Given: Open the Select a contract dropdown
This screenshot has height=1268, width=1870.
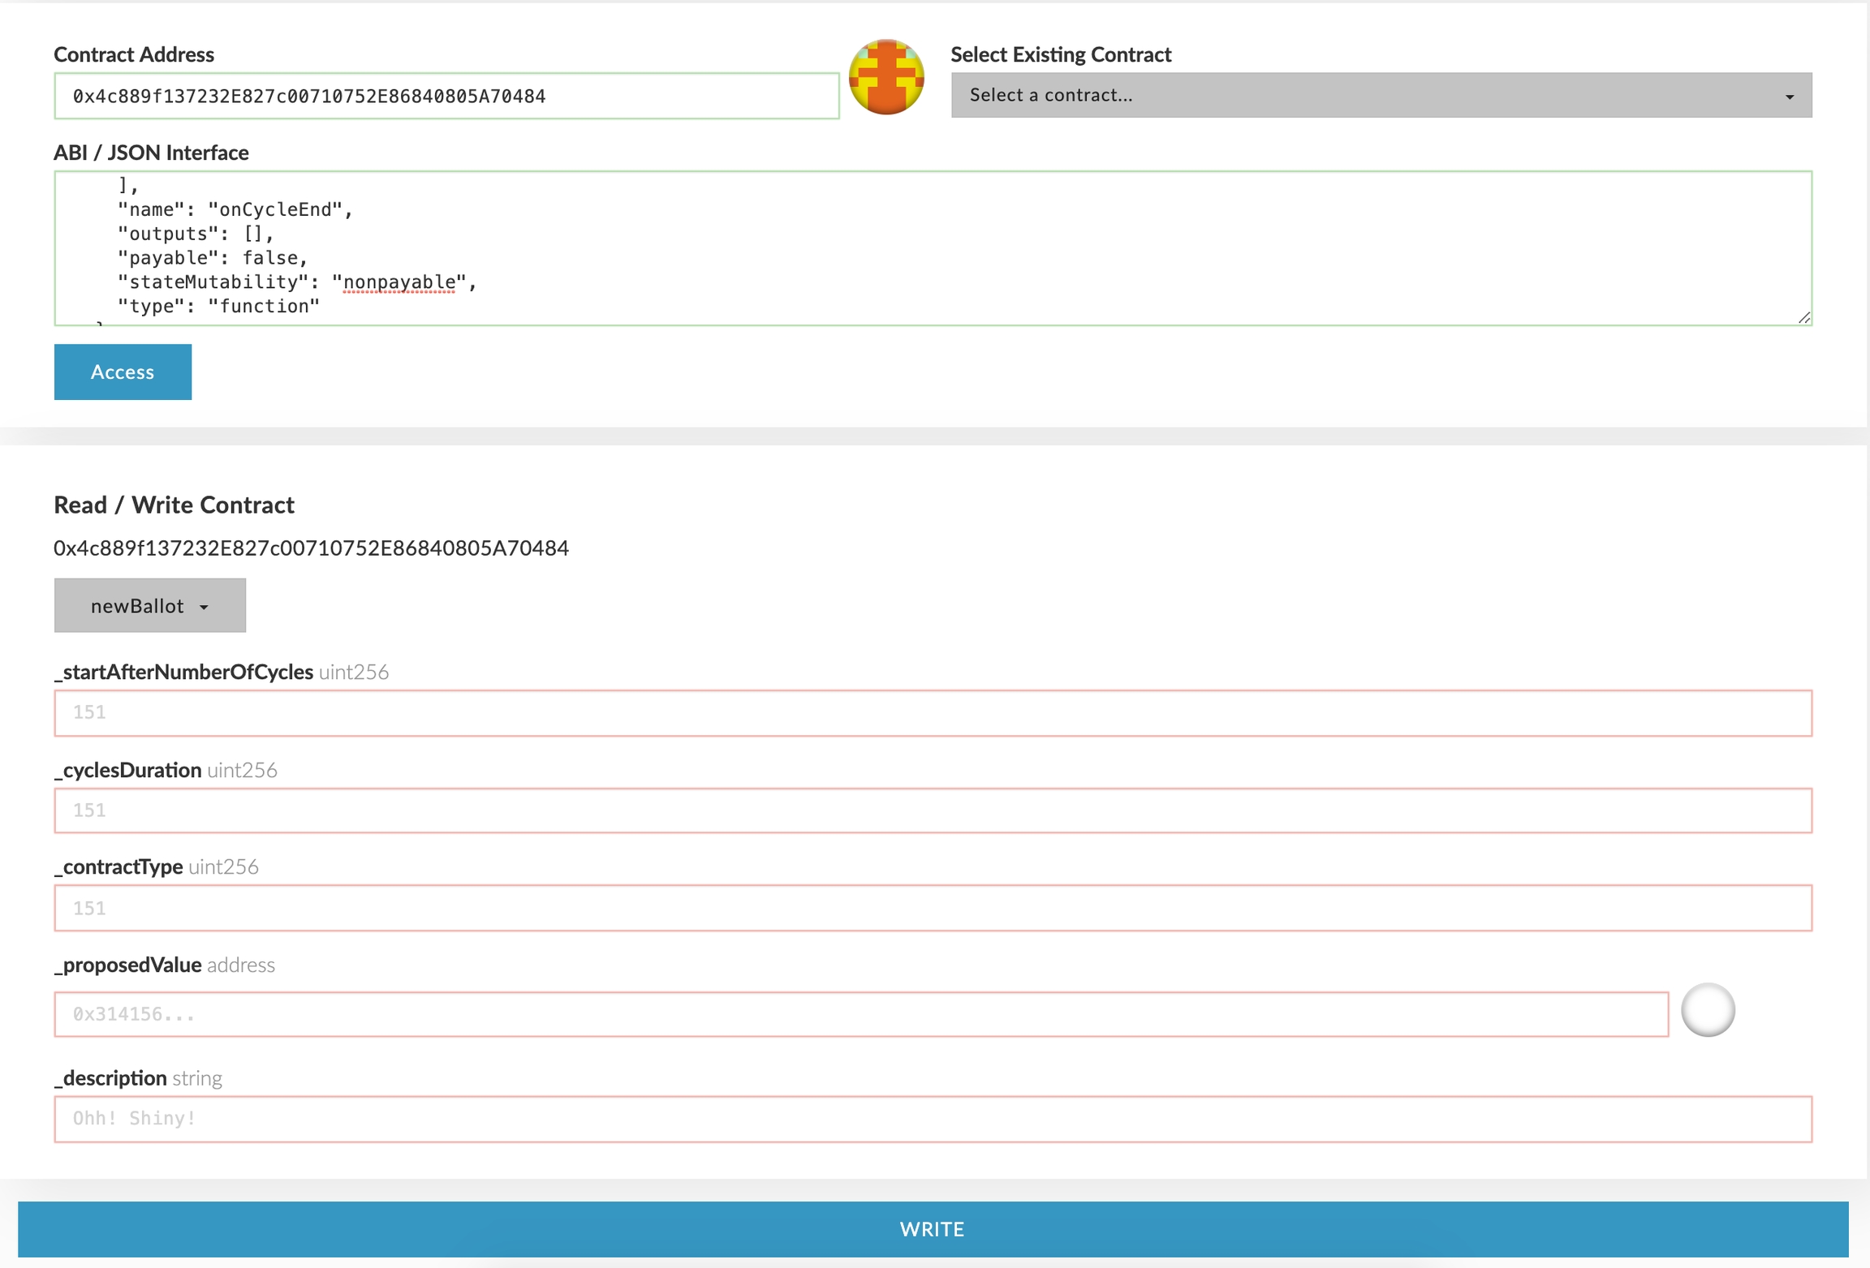Looking at the screenshot, I should 1380,96.
